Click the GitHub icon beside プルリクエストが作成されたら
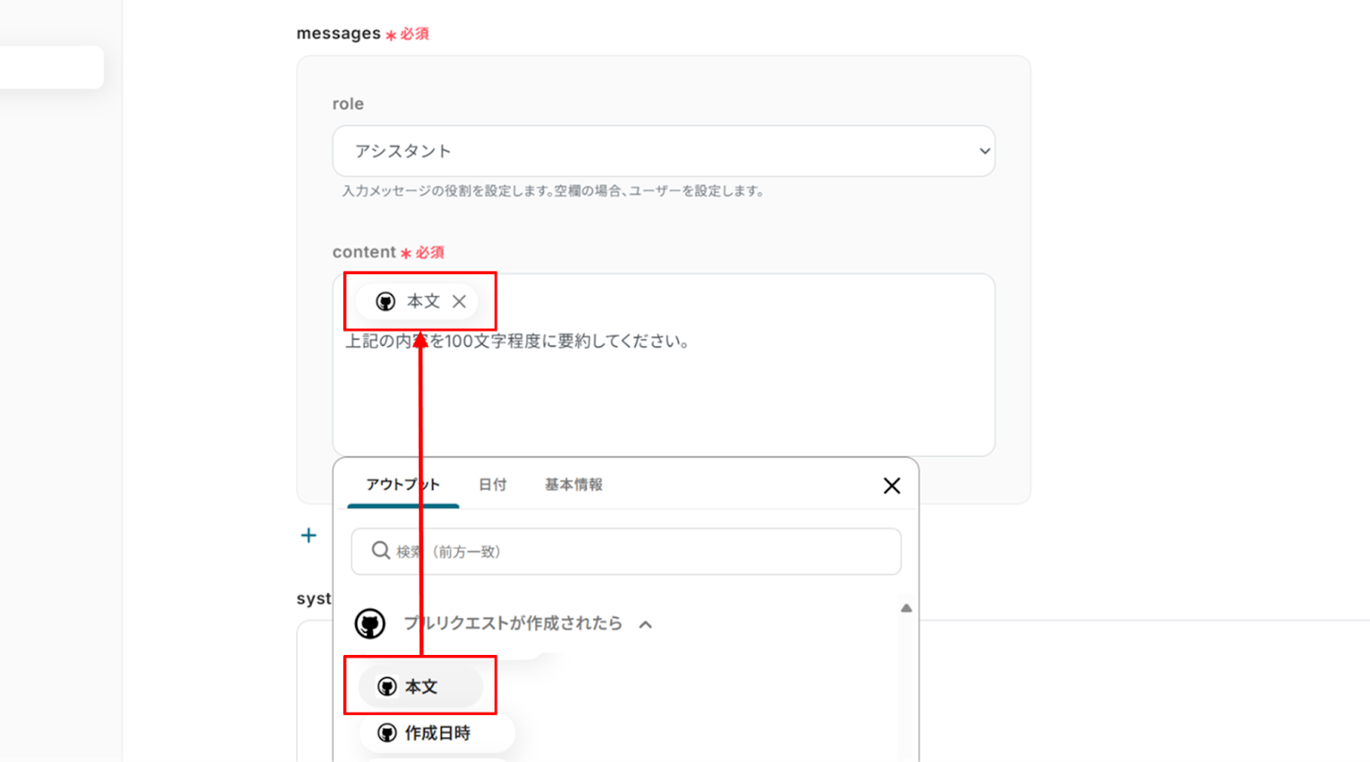Screen dimensions: 1370x762 (370, 623)
